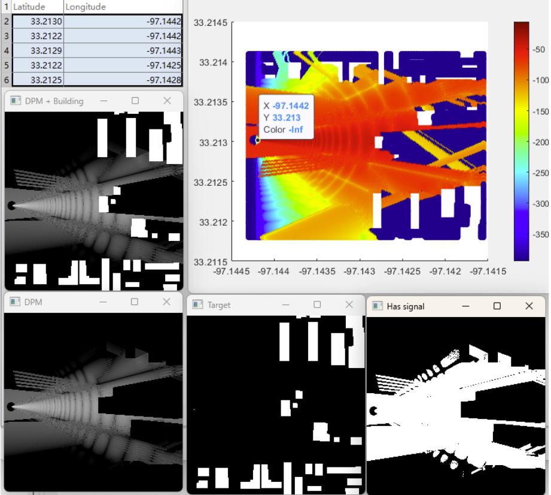The image size is (551, 495).
Task: Click the Target window title icon
Action: (x=197, y=305)
